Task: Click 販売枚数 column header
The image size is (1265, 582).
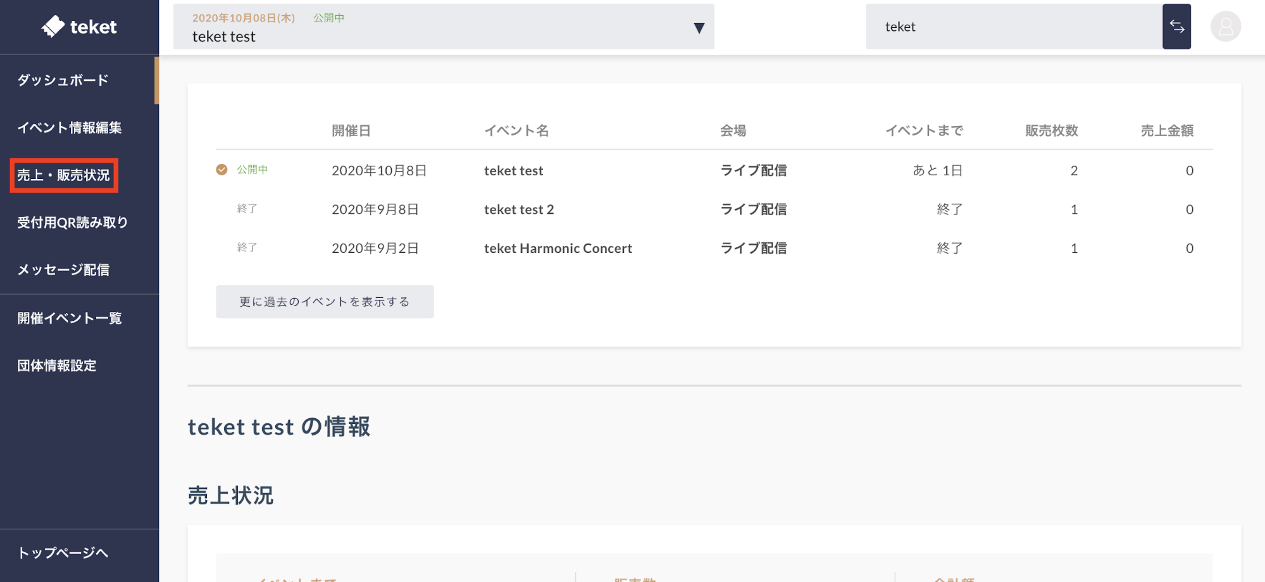Action: point(1051,130)
